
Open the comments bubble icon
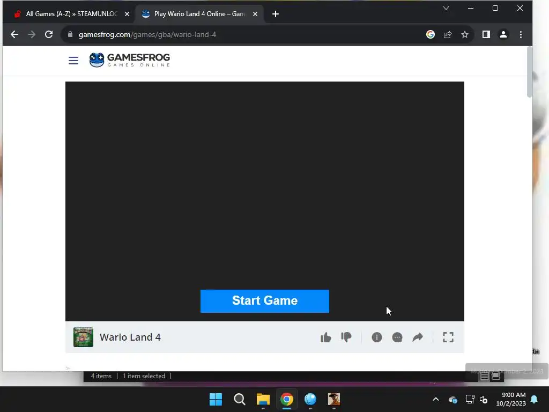(x=397, y=337)
